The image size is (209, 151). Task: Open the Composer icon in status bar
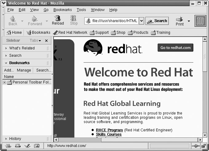click(x=27, y=146)
